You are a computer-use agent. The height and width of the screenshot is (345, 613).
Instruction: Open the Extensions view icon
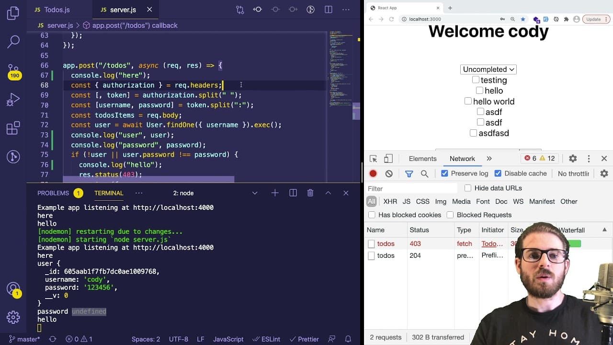point(13,128)
